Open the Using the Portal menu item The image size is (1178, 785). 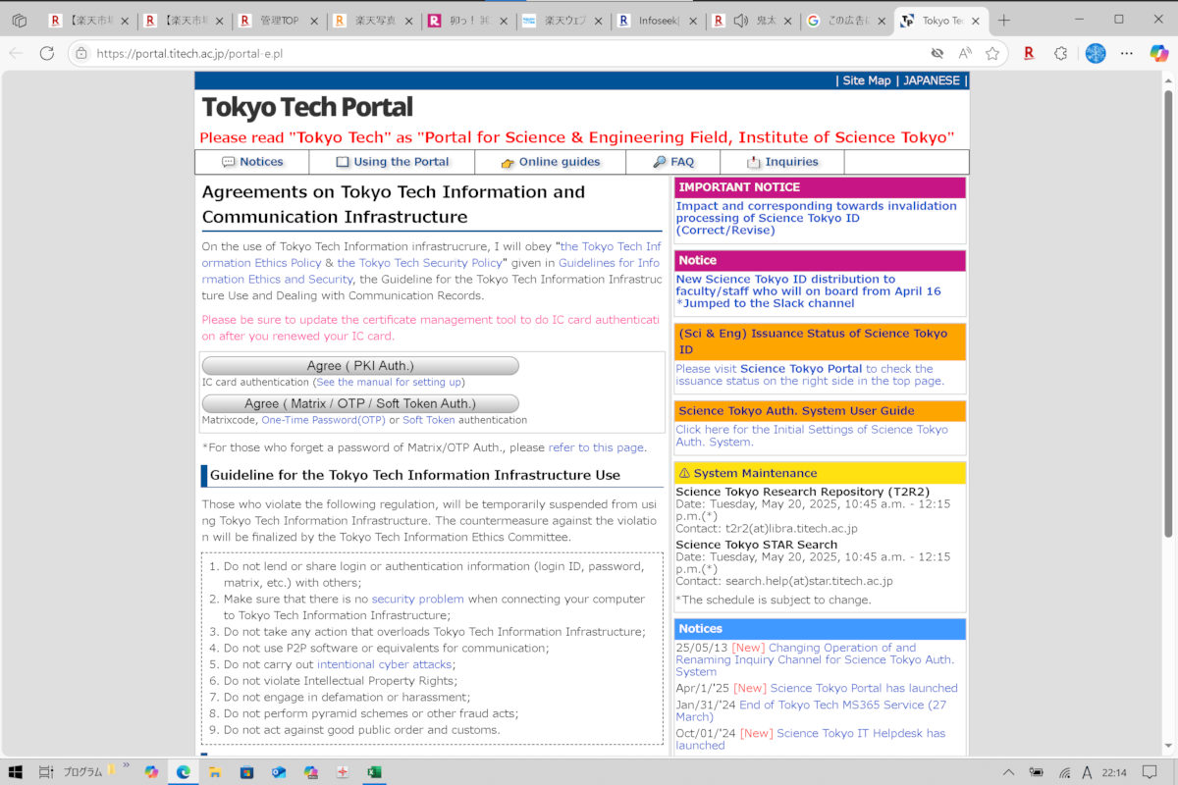[x=392, y=162]
